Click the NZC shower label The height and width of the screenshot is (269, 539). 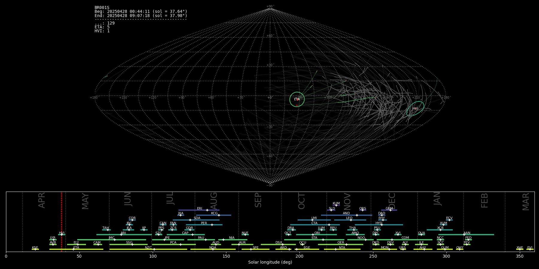[148, 248]
